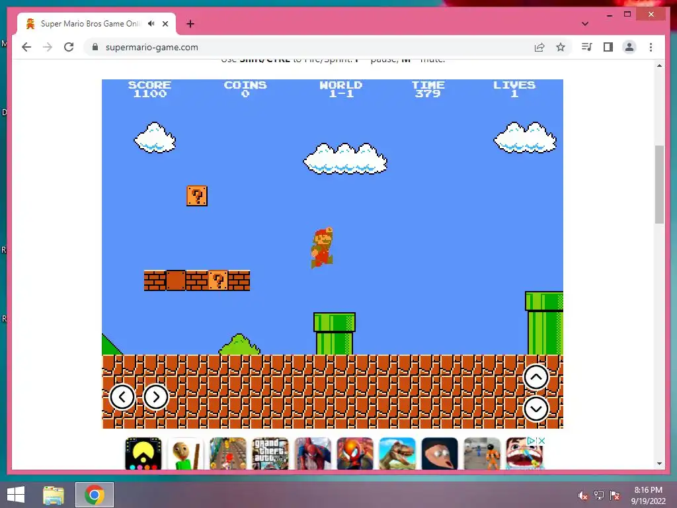The height and width of the screenshot is (508, 677).
Task: Open the Spider-Man blue thumbnail
Action: (313, 454)
